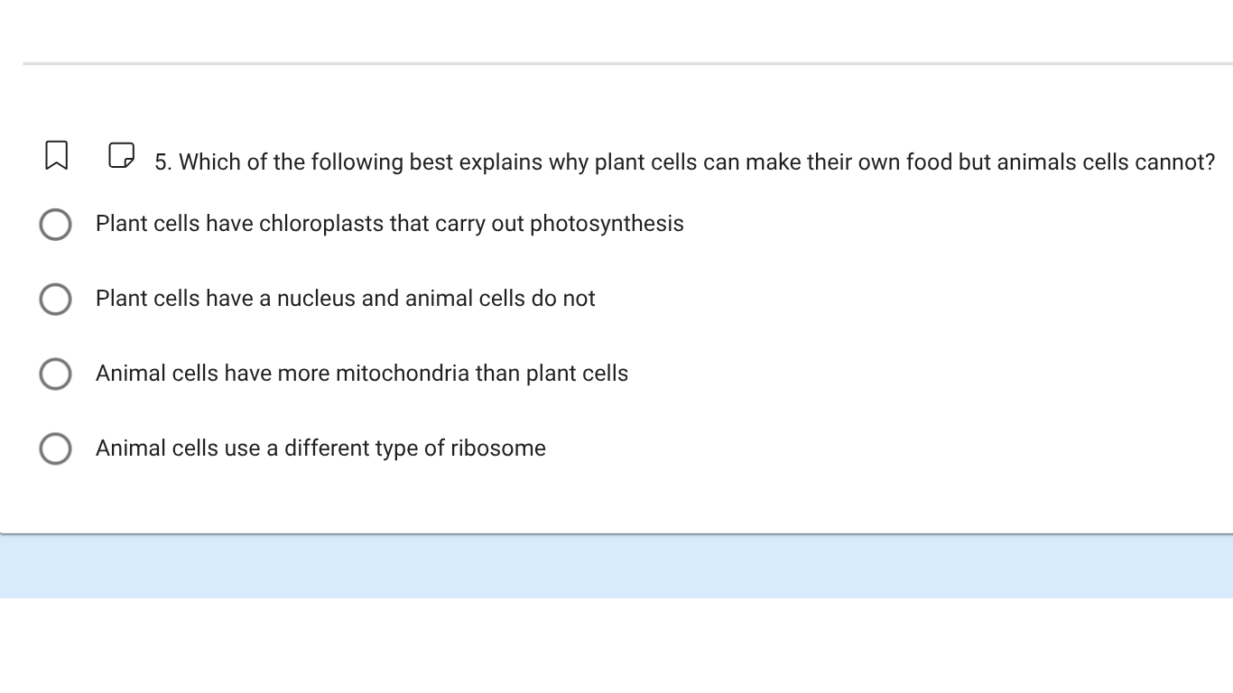Click the blue bar below the question
The image size is (1233, 693).
(616, 566)
